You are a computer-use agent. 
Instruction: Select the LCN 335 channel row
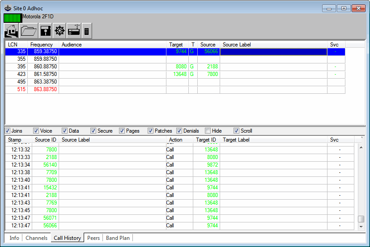(x=175, y=51)
